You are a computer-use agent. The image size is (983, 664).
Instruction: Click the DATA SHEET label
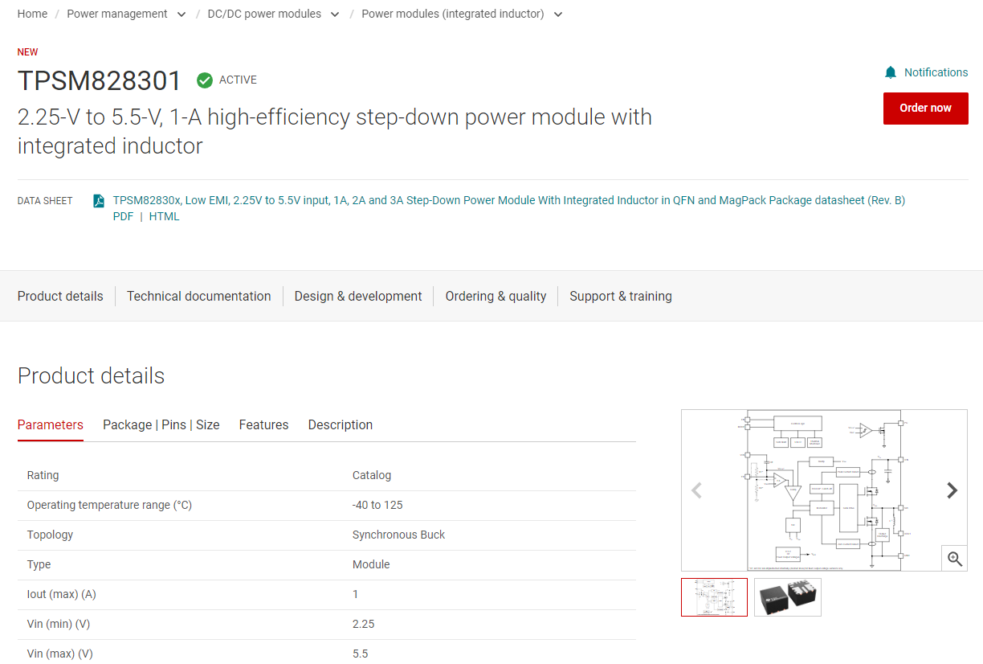[x=45, y=201]
